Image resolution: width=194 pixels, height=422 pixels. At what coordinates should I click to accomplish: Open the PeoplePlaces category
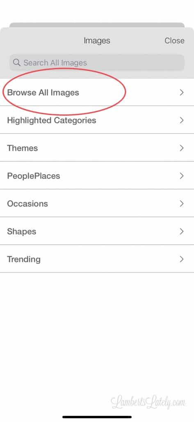(x=97, y=176)
